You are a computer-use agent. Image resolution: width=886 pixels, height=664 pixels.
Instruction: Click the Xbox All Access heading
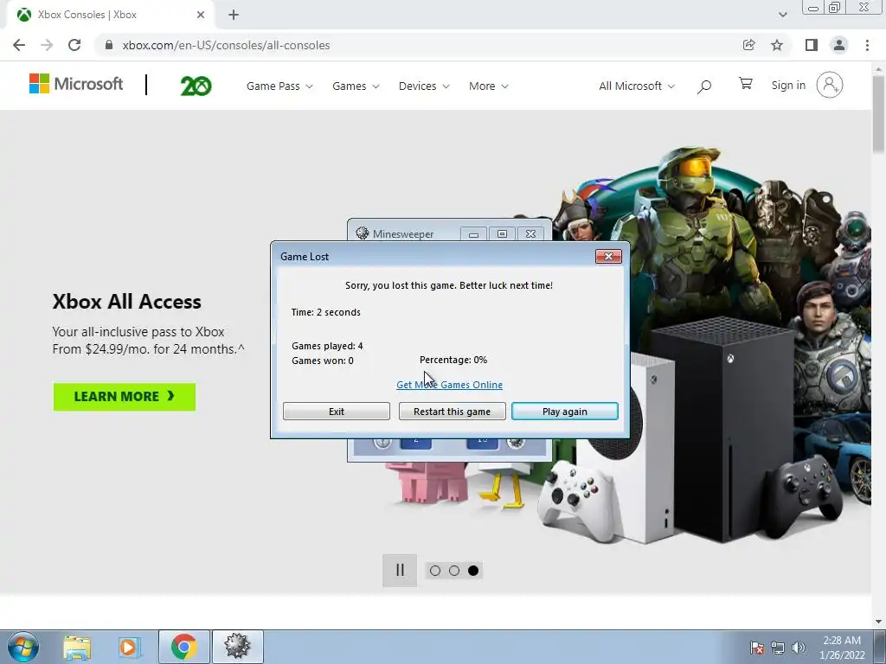(x=126, y=302)
